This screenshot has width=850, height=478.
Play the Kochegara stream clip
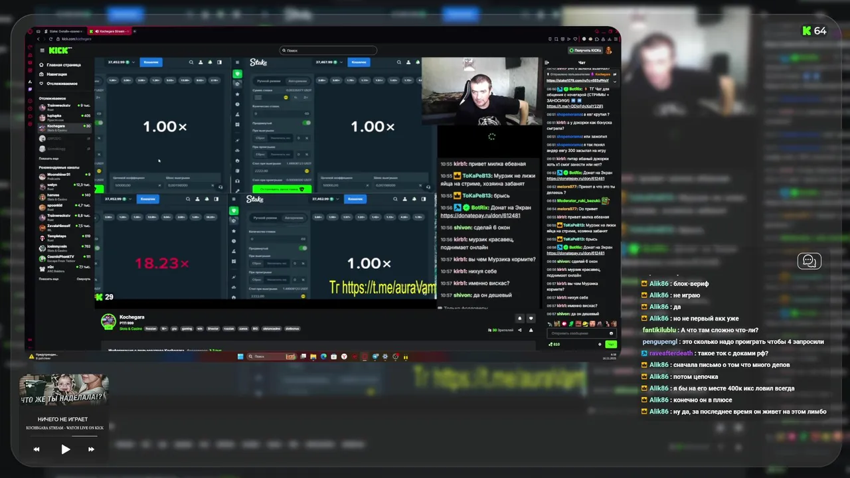[66, 449]
